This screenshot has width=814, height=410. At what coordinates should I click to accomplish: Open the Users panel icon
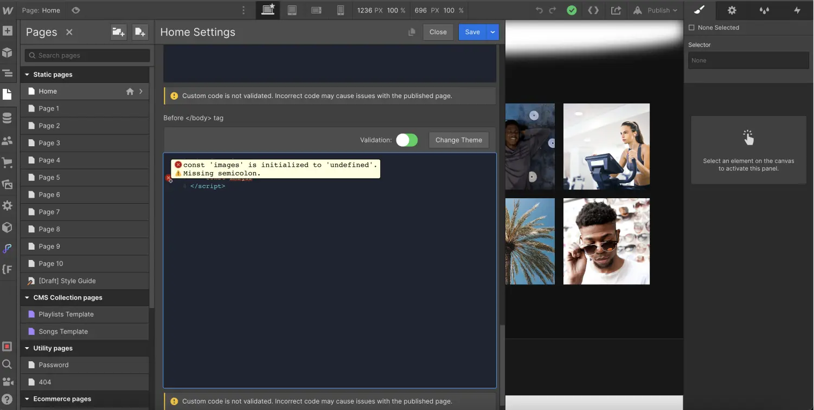8,140
